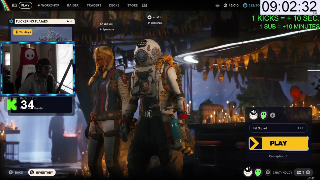Click the LB bumper icon
The width and height of the screenshot is (320, 180).
tap(14, 5)
